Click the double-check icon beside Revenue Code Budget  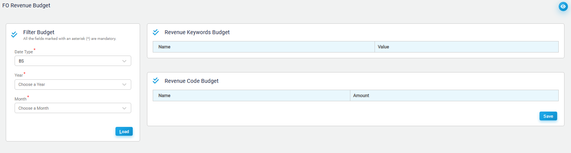pos(156,81)
